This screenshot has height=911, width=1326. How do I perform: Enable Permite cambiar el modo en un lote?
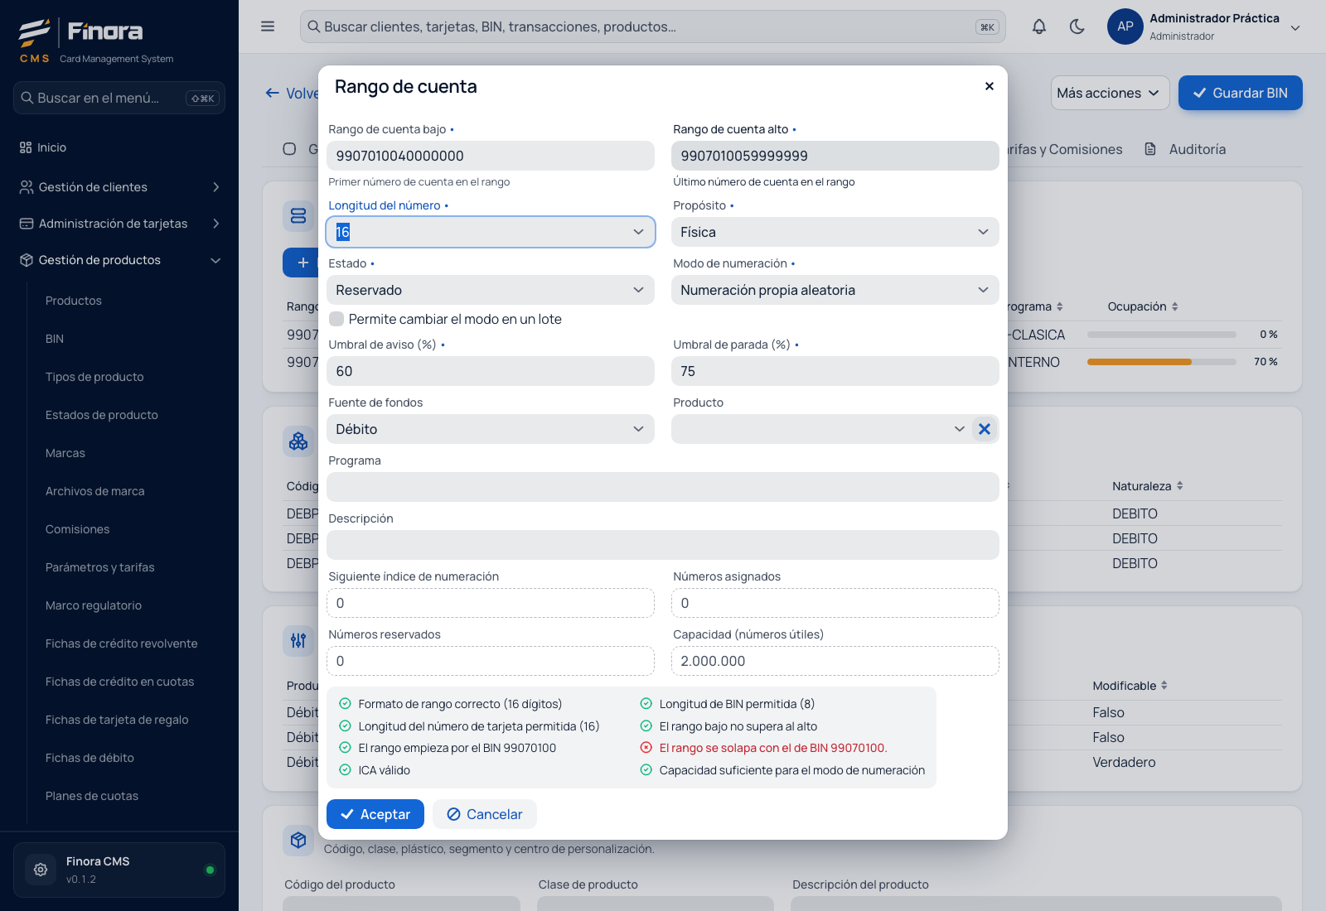pyautogui.click(x=336, y=319)
